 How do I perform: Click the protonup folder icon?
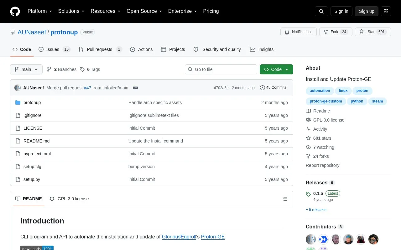[18, 102]
